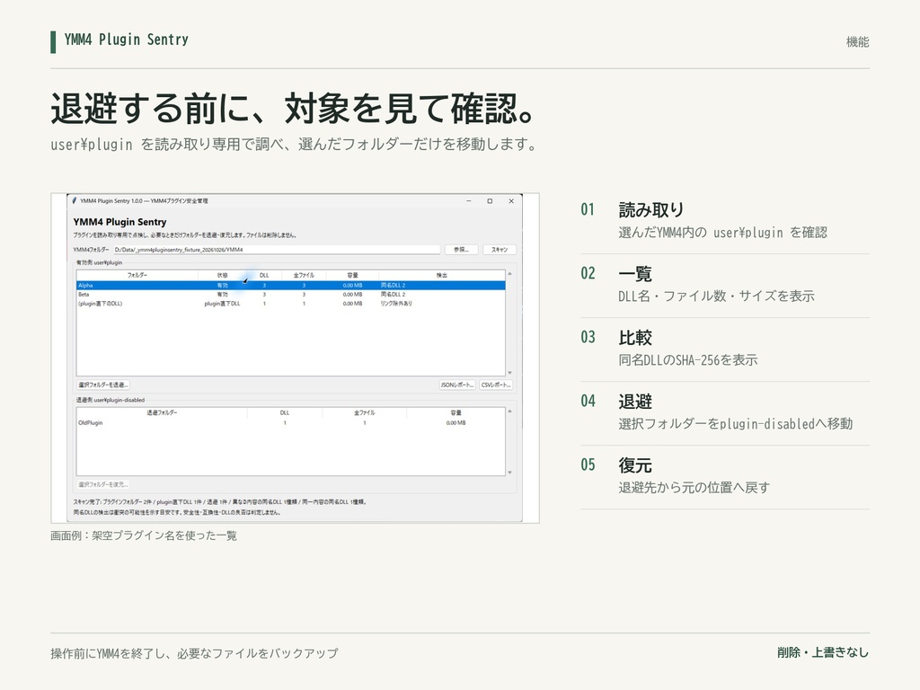Focus the YMM4フォルダー path input field
This screenshot has height=690, width=920.
[276, 250]
